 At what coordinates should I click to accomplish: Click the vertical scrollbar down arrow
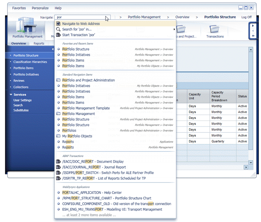pos(251,162)
